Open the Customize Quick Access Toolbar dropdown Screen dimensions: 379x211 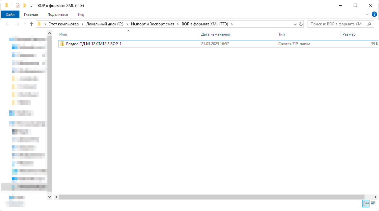31,6
